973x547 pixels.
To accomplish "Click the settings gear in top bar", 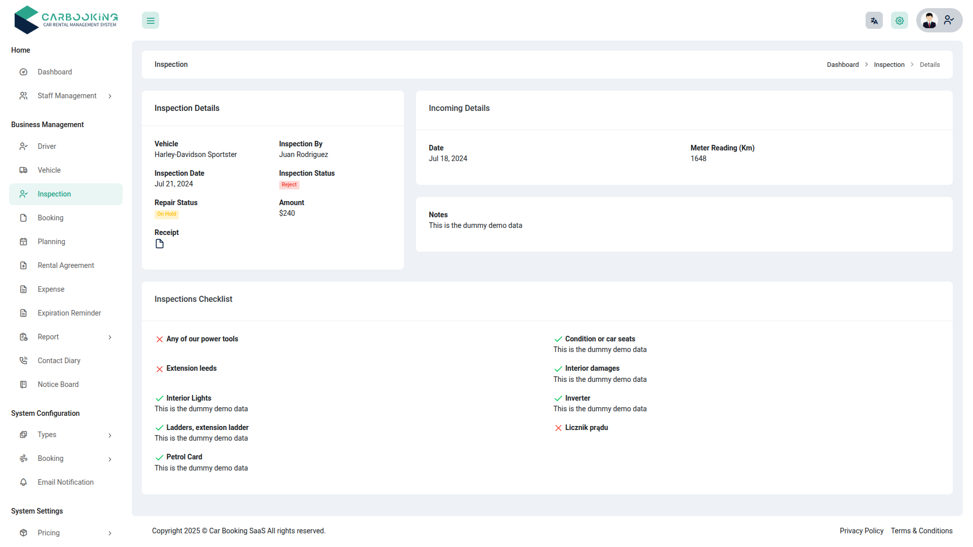I will pyautogui.click(x=899, y=20).
